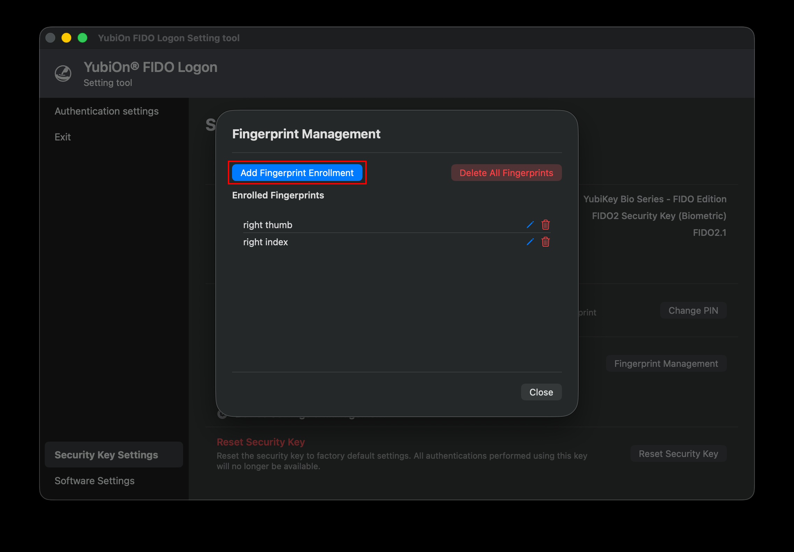Click the YubiOn logo icon in header

[x=63, y=73]
